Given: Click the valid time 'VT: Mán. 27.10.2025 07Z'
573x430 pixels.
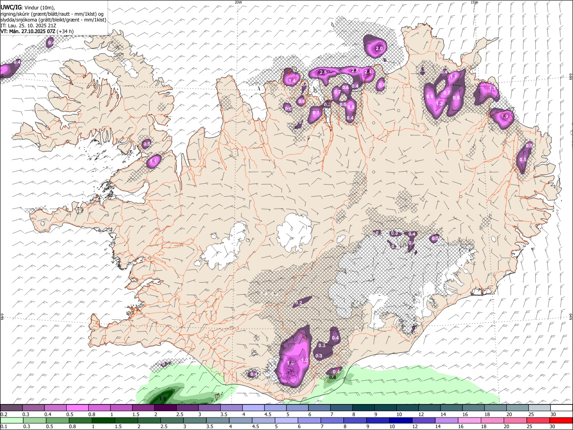Looking at the screenshot, I should click(28, 31).
